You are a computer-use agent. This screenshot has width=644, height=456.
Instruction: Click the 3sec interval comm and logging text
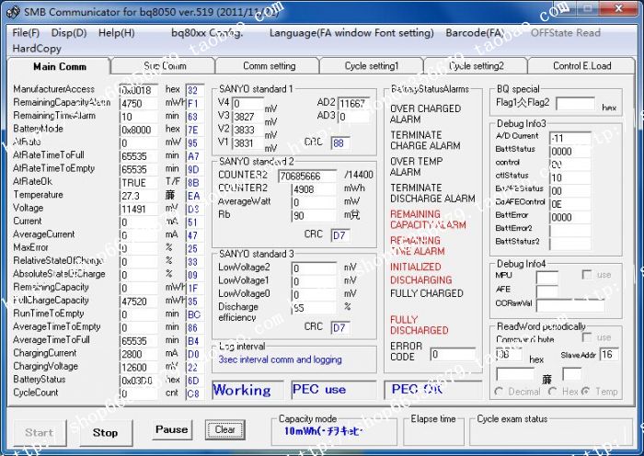click(x=280, y=359)
